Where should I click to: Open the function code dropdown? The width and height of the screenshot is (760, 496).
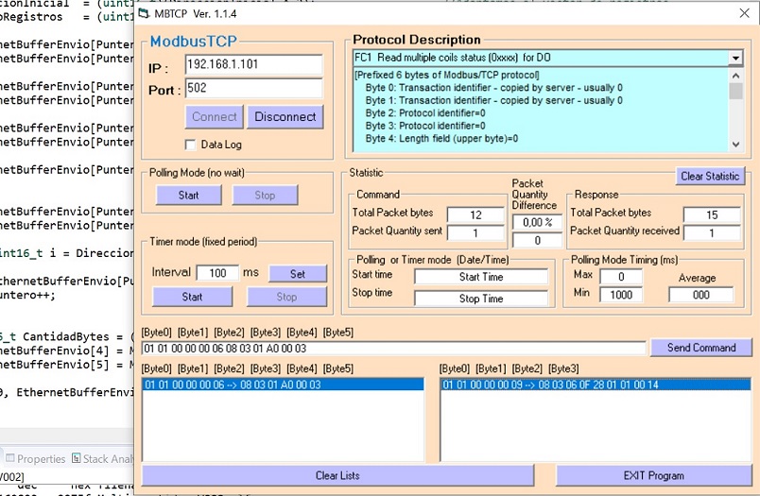point(735,59)
